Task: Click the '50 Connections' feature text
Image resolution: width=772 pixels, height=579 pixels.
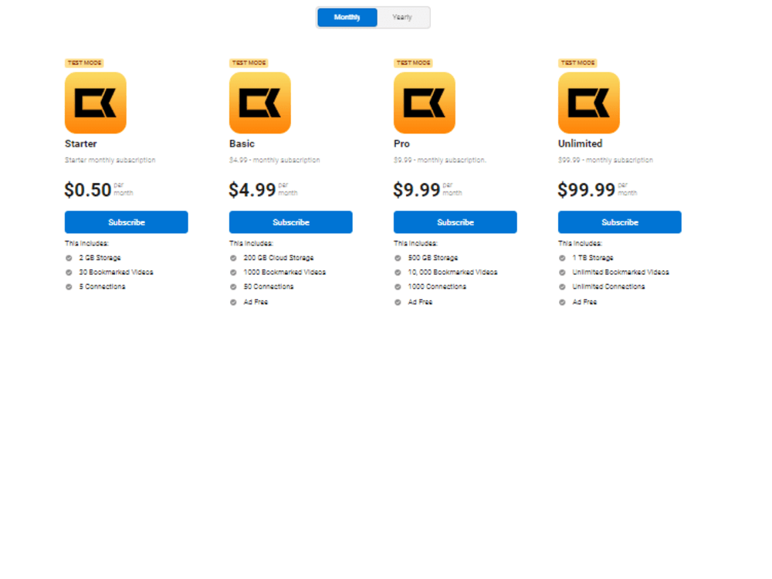Action: pyautogui.click(x=269, y=286)
